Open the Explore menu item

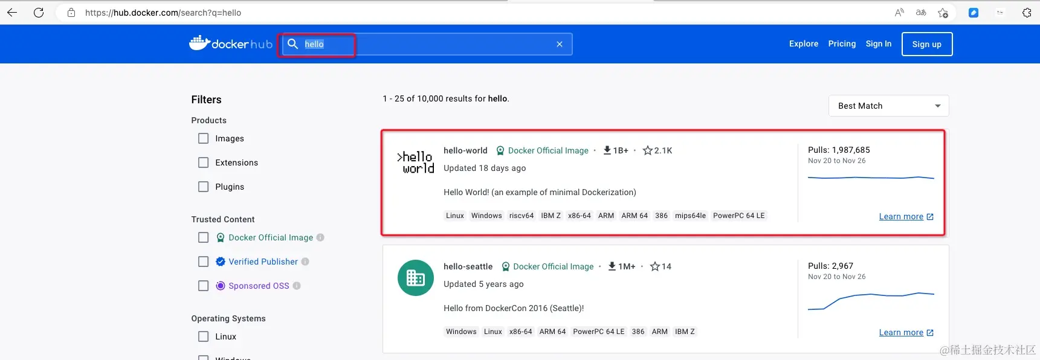click(x=804, y=43)
